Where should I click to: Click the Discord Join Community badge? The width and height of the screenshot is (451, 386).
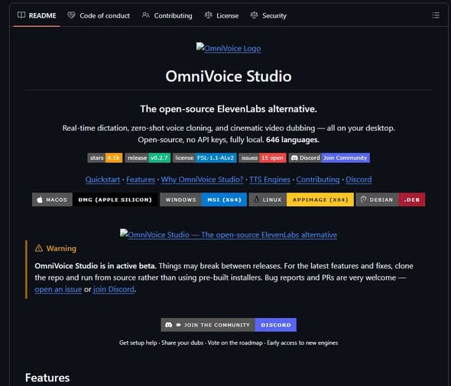point(329,158)
